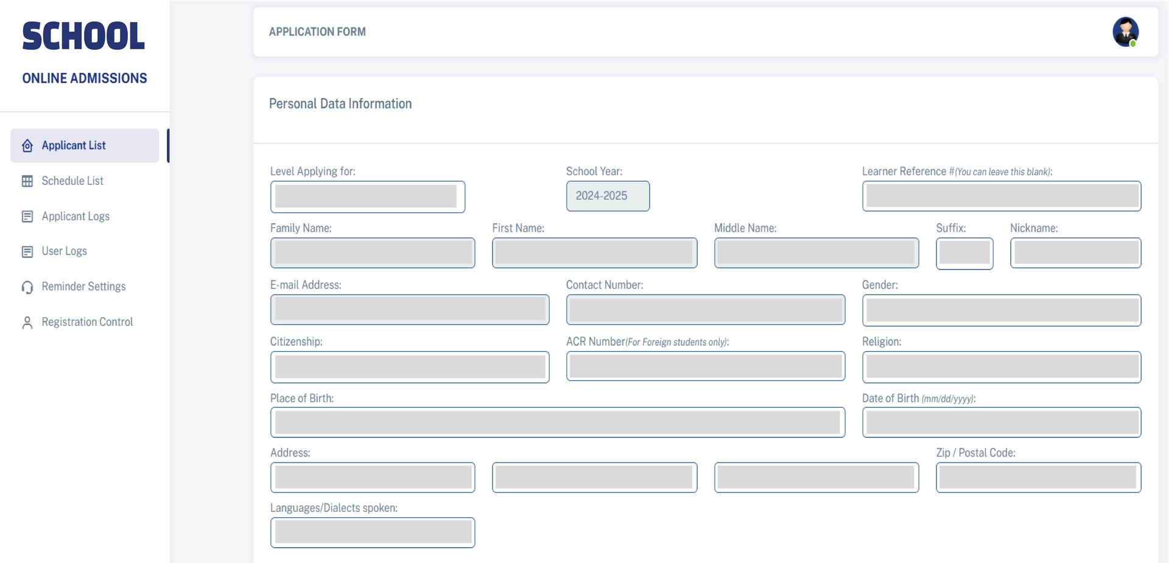
Task: Click into the E-mail Address field
Action: point(409,310)
